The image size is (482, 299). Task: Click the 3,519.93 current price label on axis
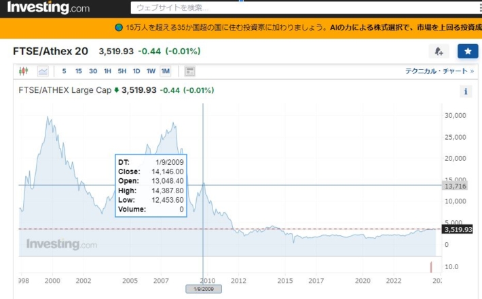[x=458, y=229]
